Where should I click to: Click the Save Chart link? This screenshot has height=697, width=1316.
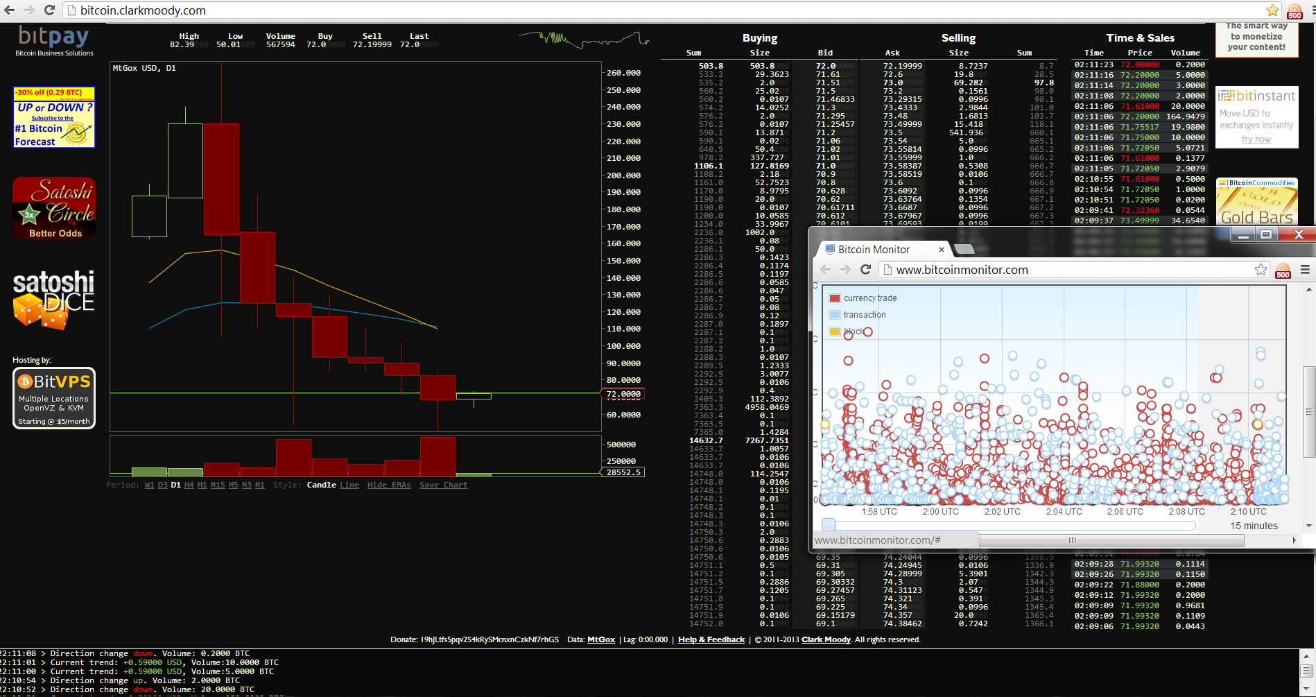pyautogui.click(x=444, y=485)
